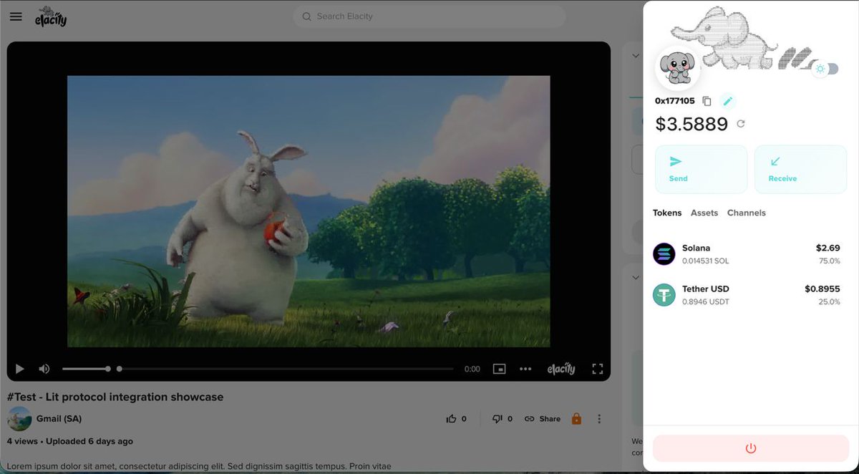Screen dimensions: 859x474
Task: Click the Big Buck Bunny video frame
Action: pyautogui.click(x=309, y=211)
